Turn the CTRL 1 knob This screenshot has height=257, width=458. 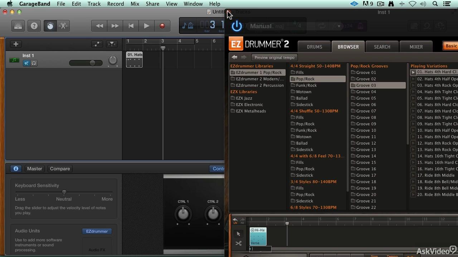point(183,214)
